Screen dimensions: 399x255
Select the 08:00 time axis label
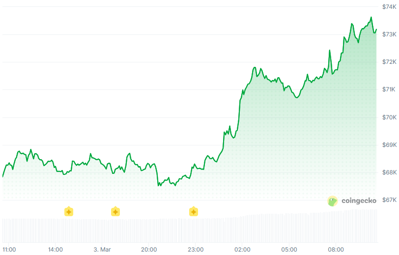pos(336,250)
